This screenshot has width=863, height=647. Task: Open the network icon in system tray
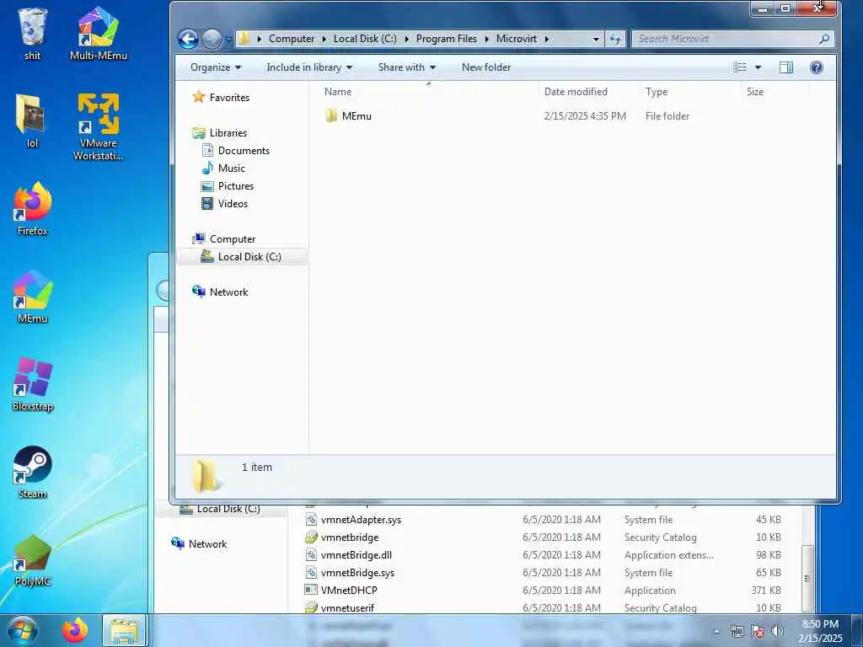click(x=737, y=632)
